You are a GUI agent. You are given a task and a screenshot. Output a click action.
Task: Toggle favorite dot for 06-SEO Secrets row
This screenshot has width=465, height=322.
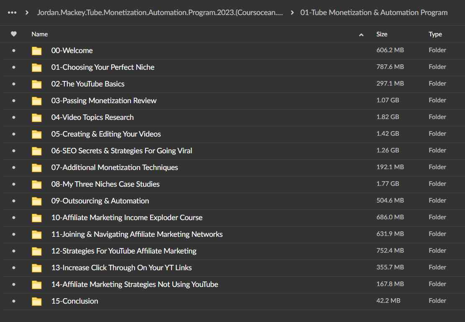(x=14, y=151)
